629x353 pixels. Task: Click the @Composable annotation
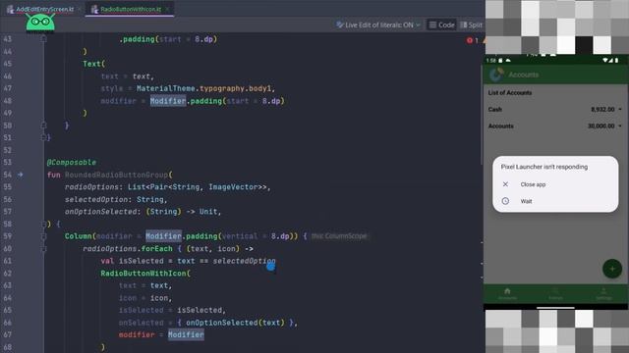tap(72, 163)
